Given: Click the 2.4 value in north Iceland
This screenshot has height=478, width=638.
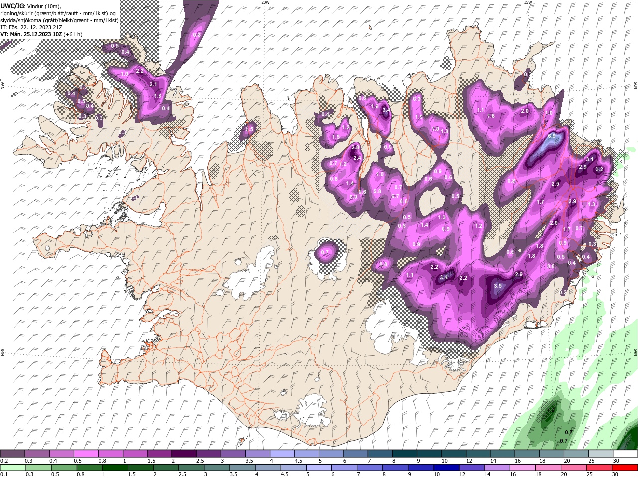Looking at the screenshot, I should pyautogui.click(x=357, y=158).
